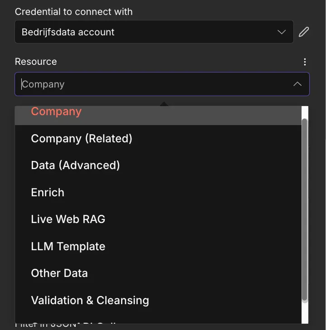Expand the credential dropdown chevron
Viewport: 326px width, 330px height.
click(x=282, y=32)
